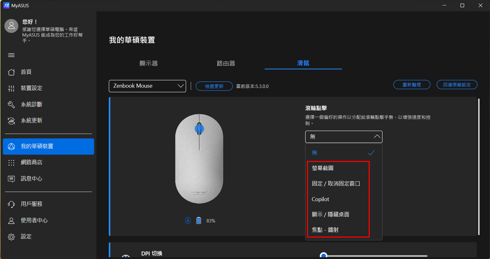This screenshot has width=490, height=259.
Task: Click the home icon for 首頁
Action: pyautogui.click(x=11, y=72)
